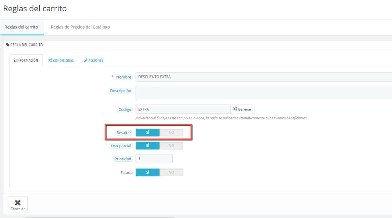This screenshot has height=218, width=392.
Task: Click the info icon on Información tab
Action: tap(15, 60)
